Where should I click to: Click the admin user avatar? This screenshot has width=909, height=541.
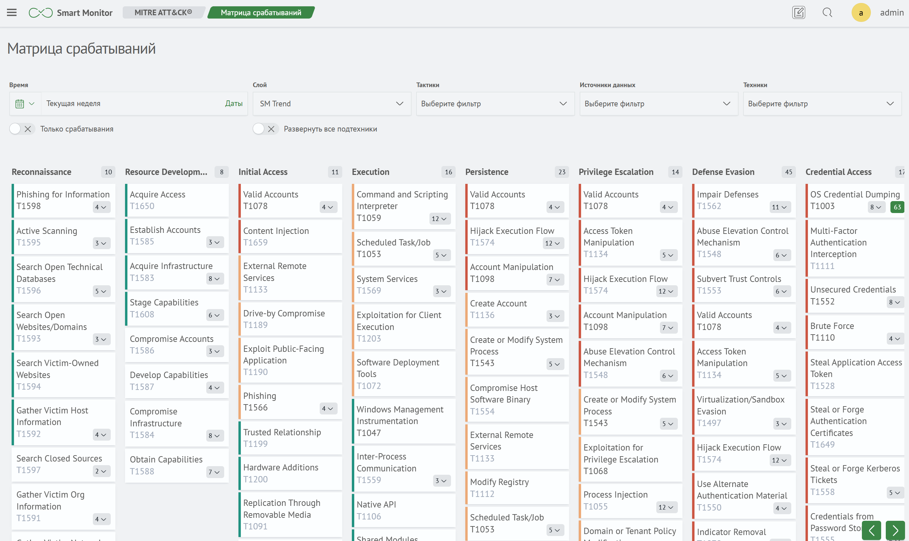click(861, 13)
